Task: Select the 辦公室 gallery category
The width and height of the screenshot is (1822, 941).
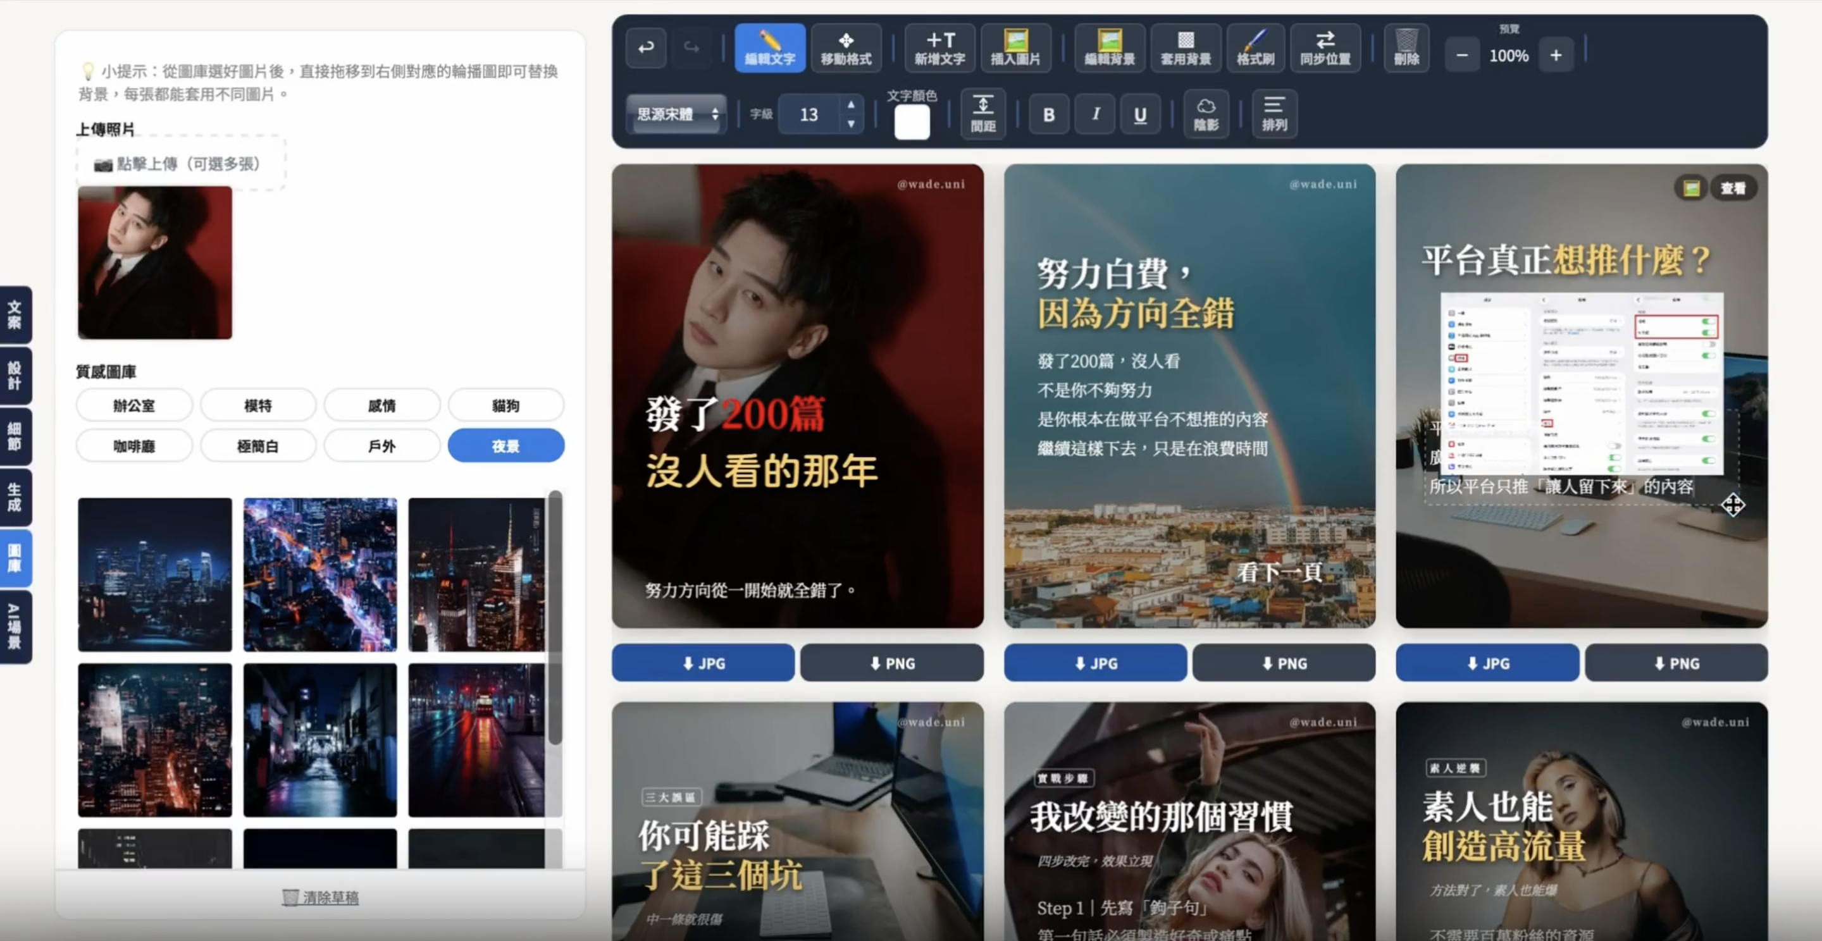Action: click(133, 406)
